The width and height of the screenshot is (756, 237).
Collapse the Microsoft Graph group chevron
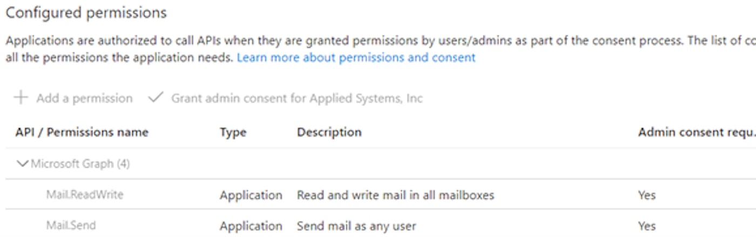pos(23,164)
